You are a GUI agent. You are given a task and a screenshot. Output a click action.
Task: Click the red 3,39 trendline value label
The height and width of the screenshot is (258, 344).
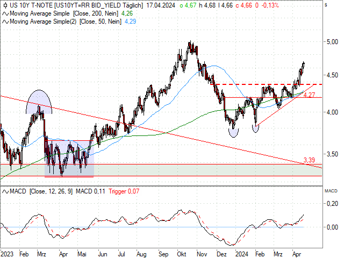point(309,160)
